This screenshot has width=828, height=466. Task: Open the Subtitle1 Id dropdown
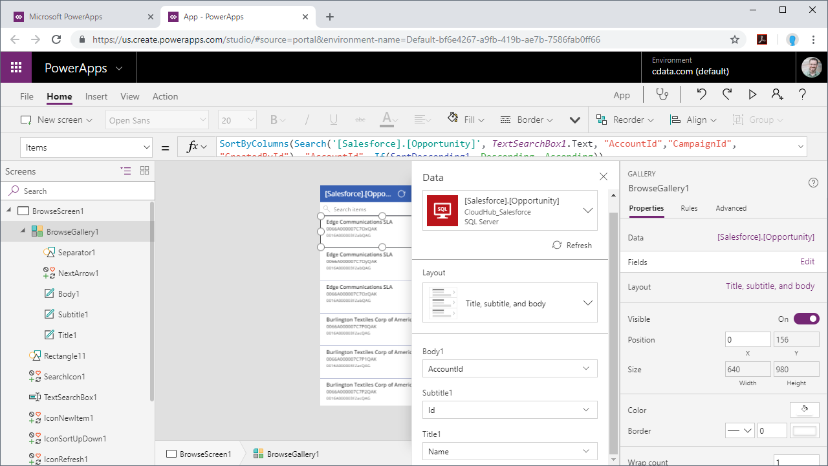[x=510, y=410]
